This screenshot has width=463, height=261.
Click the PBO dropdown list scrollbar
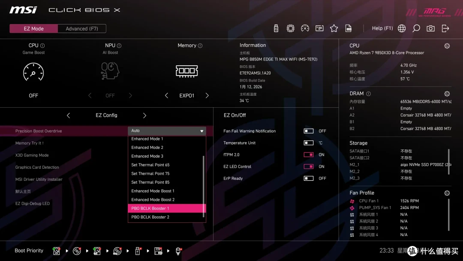(x=204, y=186)
